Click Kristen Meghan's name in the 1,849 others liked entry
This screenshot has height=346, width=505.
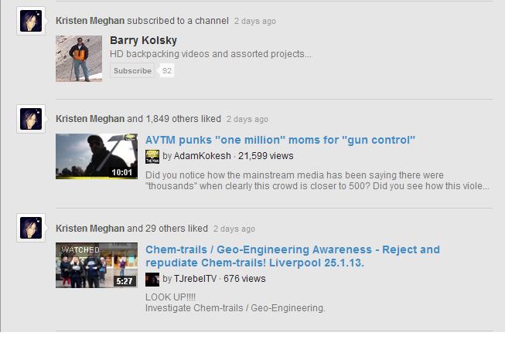point(90,119)
